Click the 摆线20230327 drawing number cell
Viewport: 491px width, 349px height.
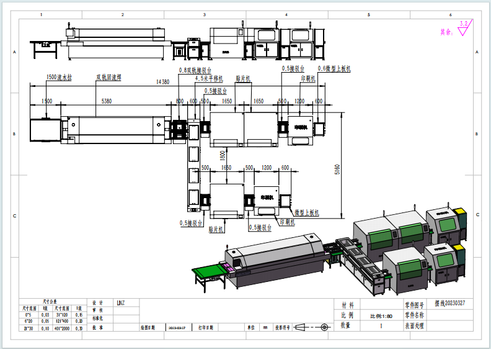pyautogui.click(x=450, y=304)
